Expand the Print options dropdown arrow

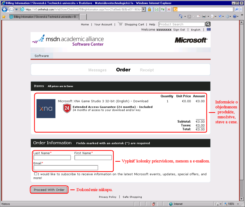click(x=208, y=16)
